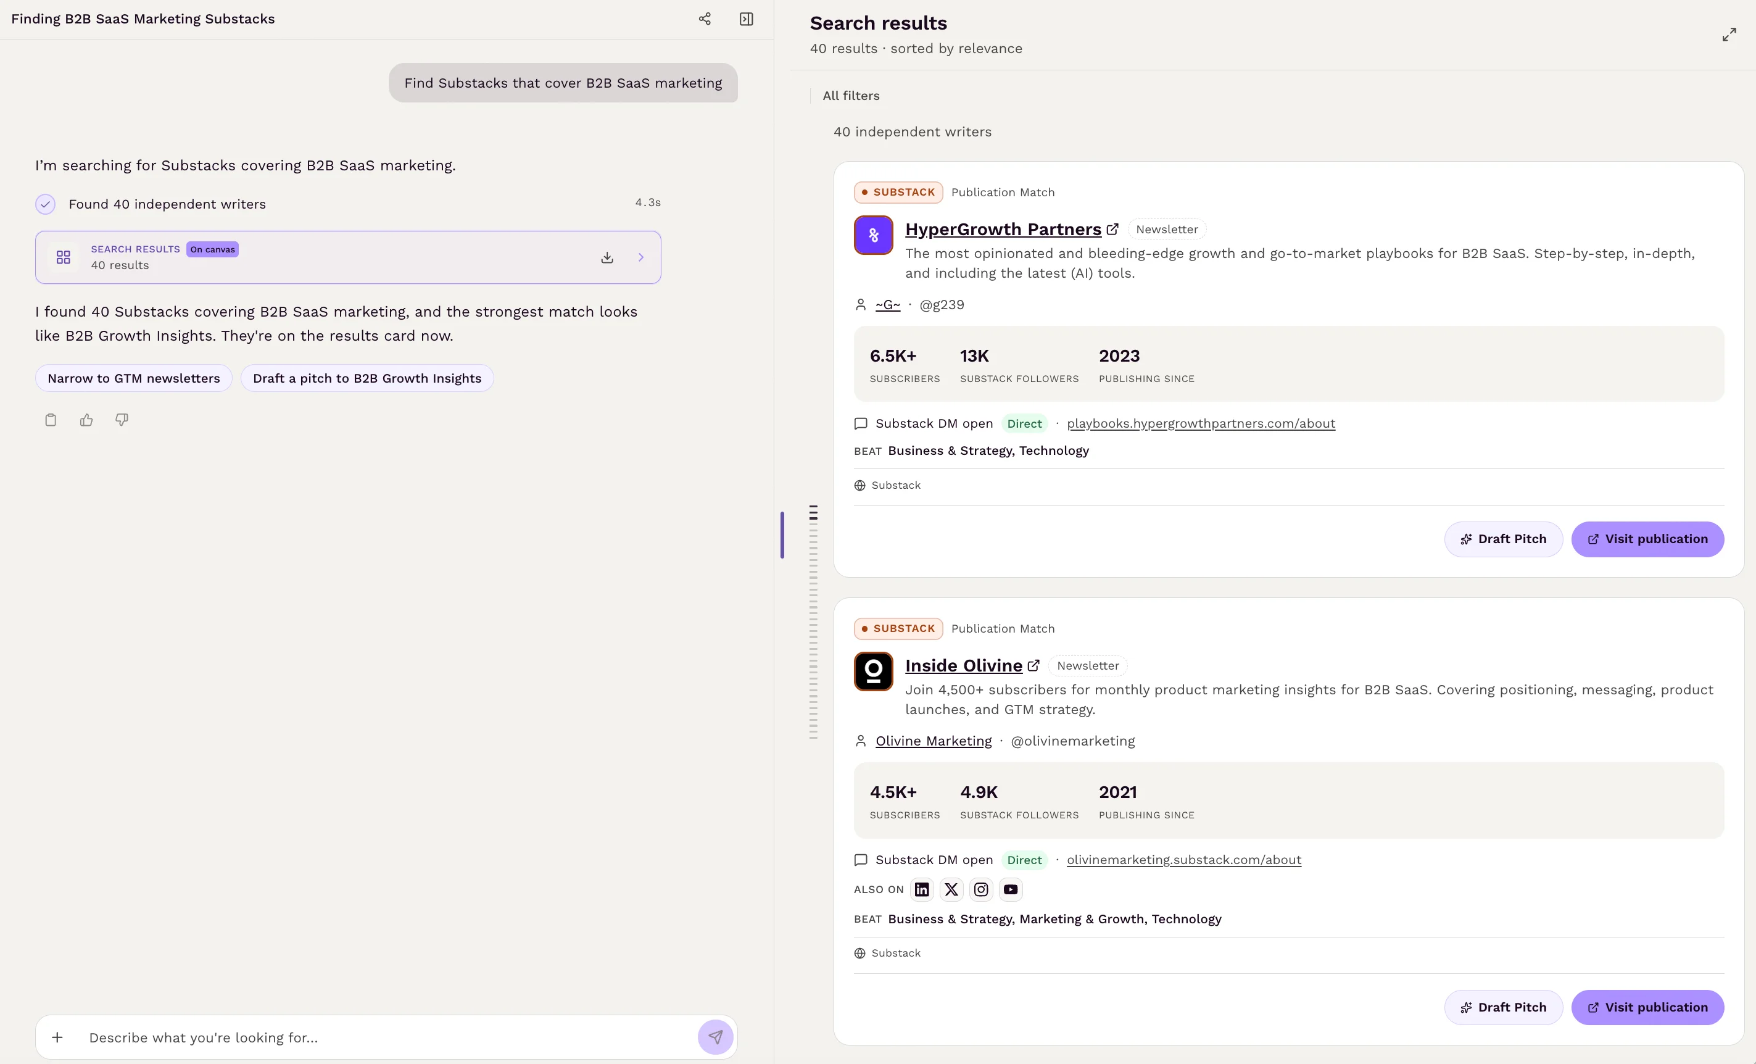Click the 'Describe what you're looking for' input
Viewport: 1756px width, 1064px height.
[x=385, y=1037]
